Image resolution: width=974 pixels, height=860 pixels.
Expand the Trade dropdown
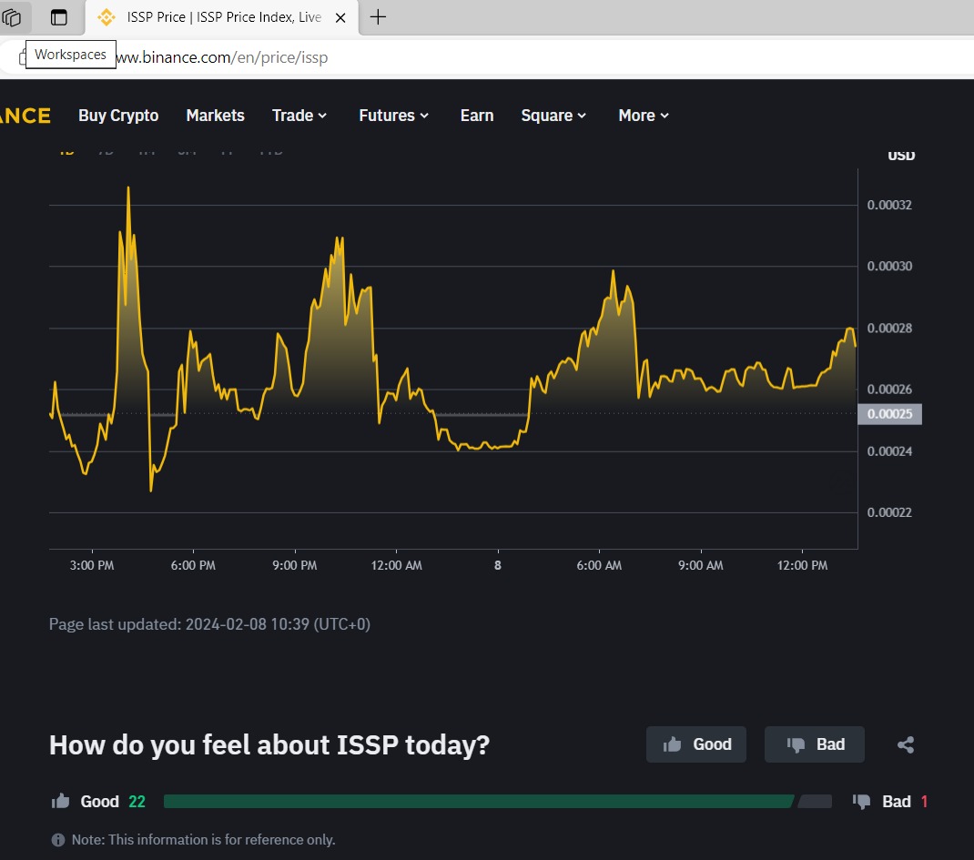(x=299, y=116)
